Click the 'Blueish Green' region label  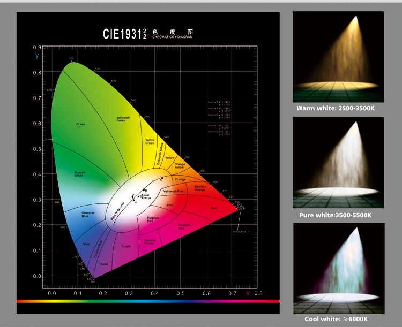79,174
